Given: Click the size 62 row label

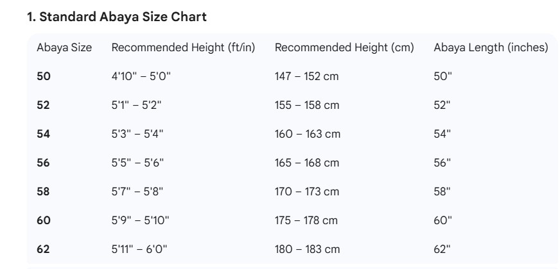Looking at the screenshot, I should [x=43, y=250].
